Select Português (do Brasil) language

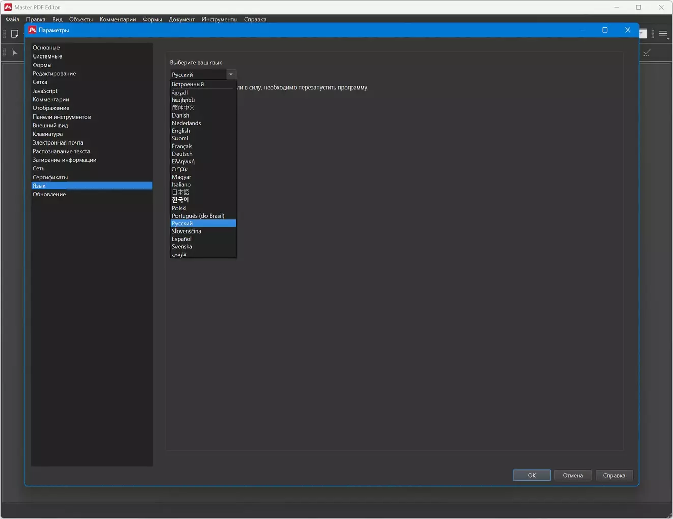(198, 216)
